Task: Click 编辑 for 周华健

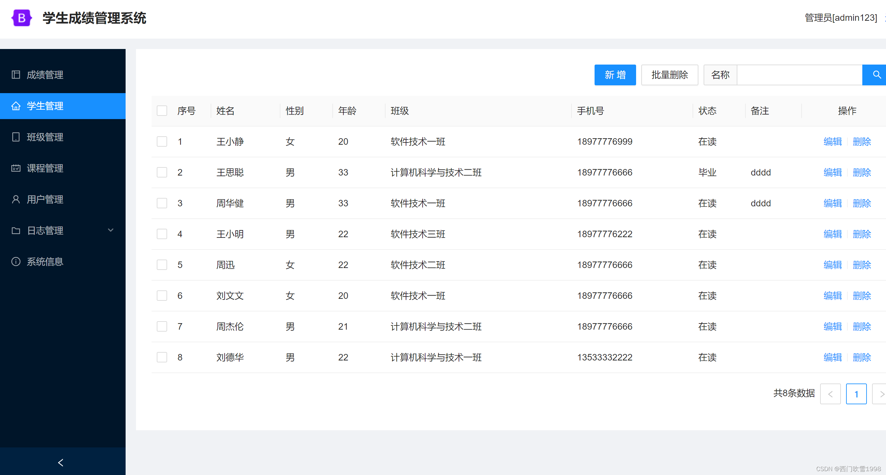Action: tap(833, 203)
